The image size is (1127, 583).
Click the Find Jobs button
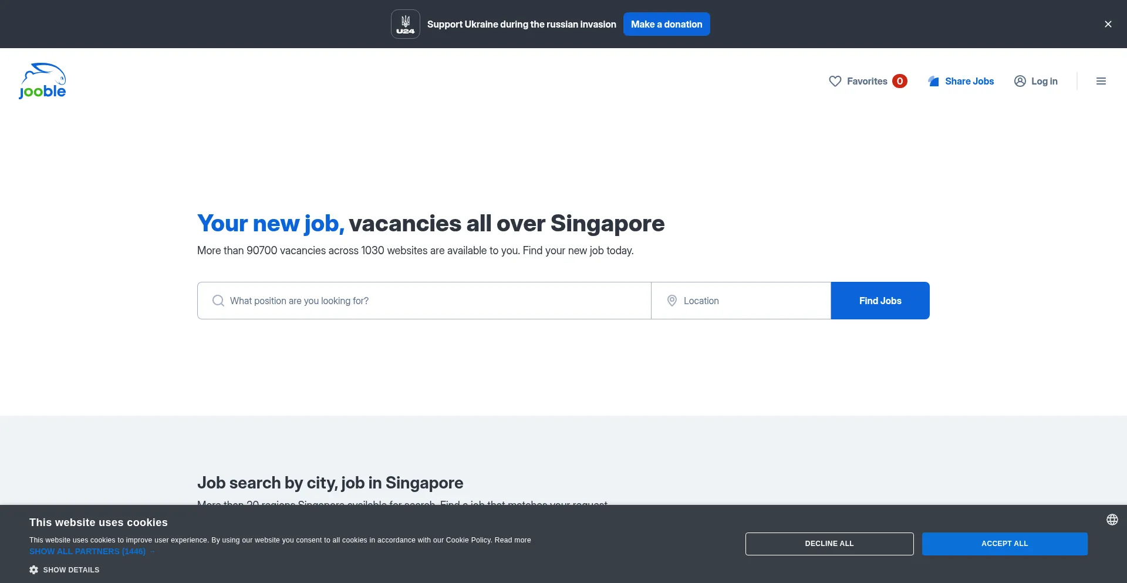pyautogui.click(x=880, y=301)
